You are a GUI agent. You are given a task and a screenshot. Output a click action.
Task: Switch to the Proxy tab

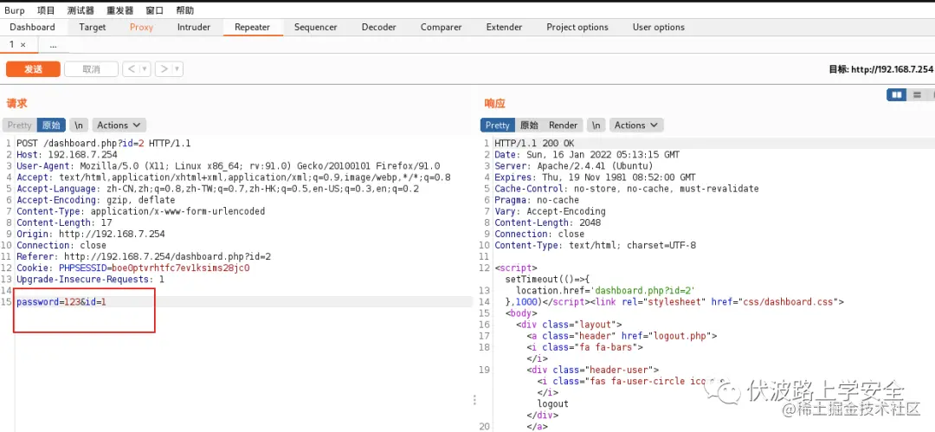click(x=141, y=28)
